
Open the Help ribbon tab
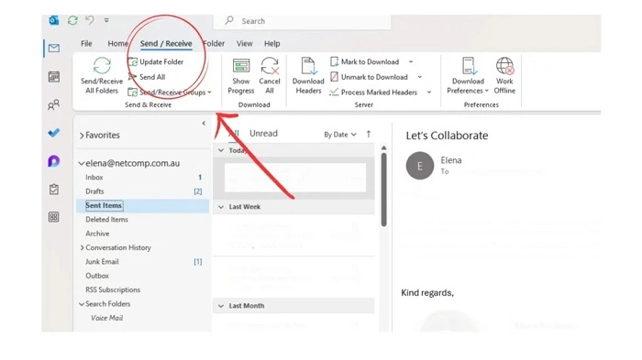coord(271,43)
